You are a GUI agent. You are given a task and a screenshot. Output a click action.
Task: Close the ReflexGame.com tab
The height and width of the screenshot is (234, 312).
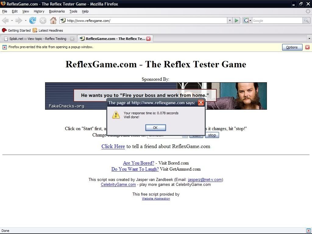pyautogui.click(x=148, y=39)
